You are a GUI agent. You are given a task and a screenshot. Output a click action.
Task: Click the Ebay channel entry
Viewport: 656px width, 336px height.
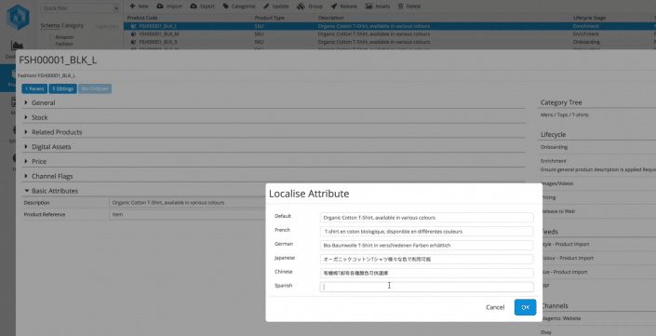[546, 332]
